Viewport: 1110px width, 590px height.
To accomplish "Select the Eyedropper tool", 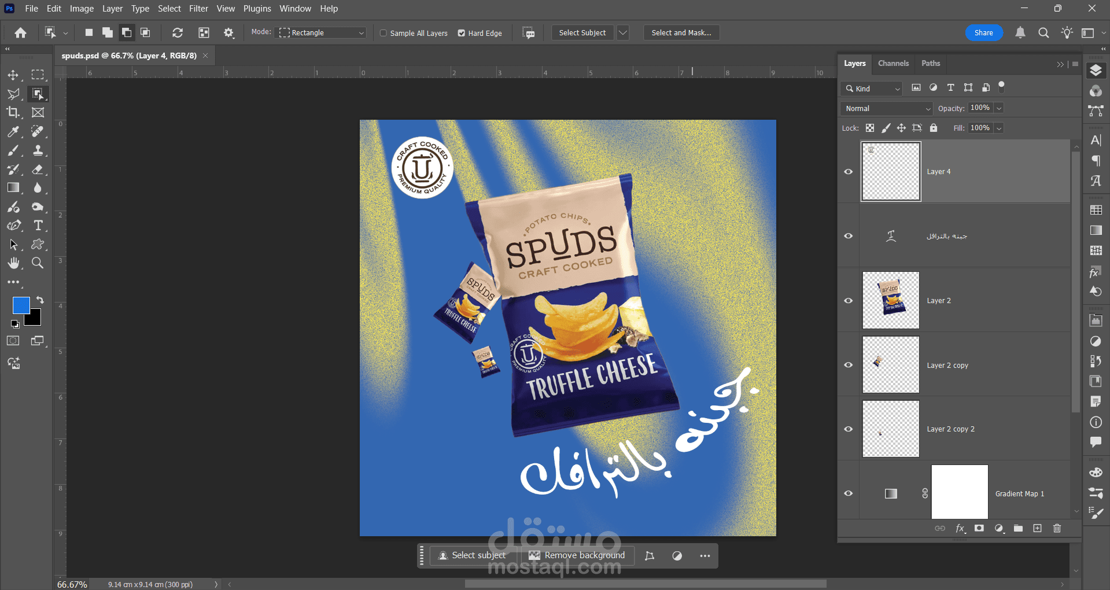I will (x=13, y=131).
